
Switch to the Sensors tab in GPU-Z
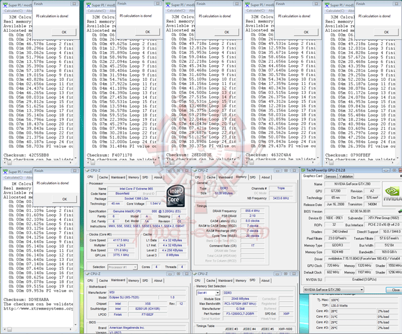tap(331, 177)
